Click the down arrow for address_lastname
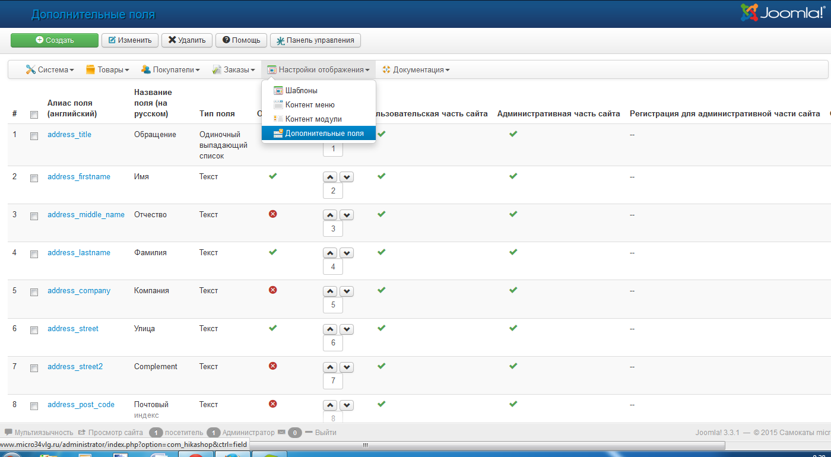831x457 pixels. pyautogui.click(x=347, y=253)
